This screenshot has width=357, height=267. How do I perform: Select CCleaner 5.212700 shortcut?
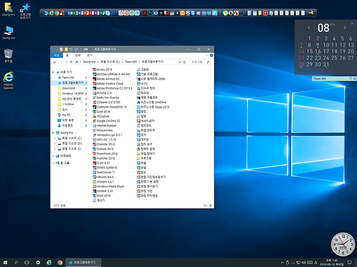click(106, 102)
